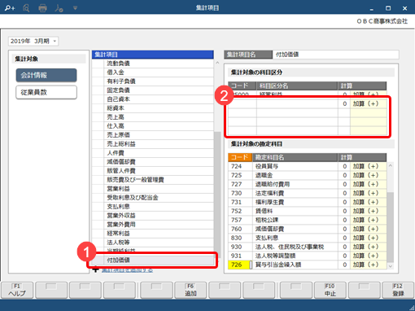Open the small toolbar dropdown arrow
The width and height of the screenshot is (415, 311).
coord(75,8)
